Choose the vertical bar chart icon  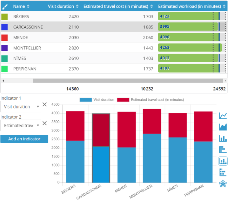point(223,138)
